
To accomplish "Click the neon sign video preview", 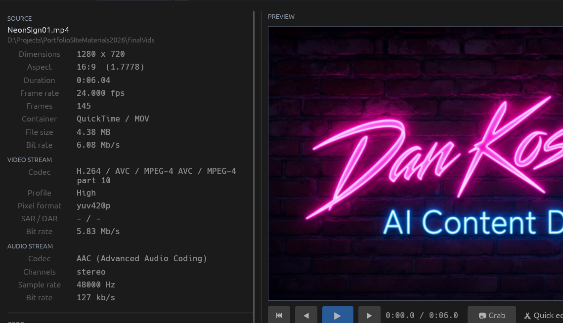I will point(415,163).
